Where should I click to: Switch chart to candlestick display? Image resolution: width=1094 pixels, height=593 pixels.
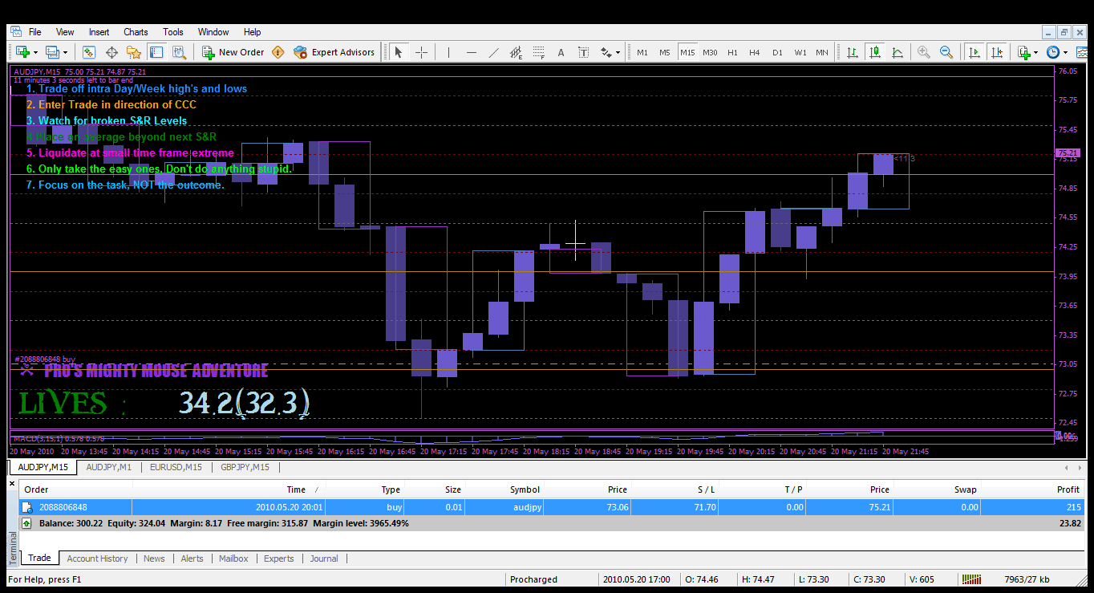tap(875, 52)
